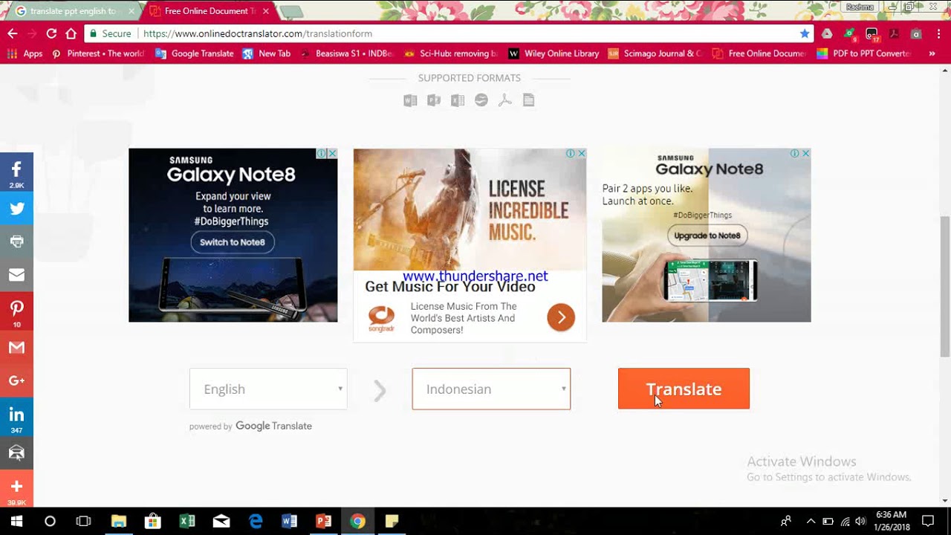Viewport: 951px width, 535px height.
Task: Share page via Facebook sidebar icon
Action: [x=16, y=172]
